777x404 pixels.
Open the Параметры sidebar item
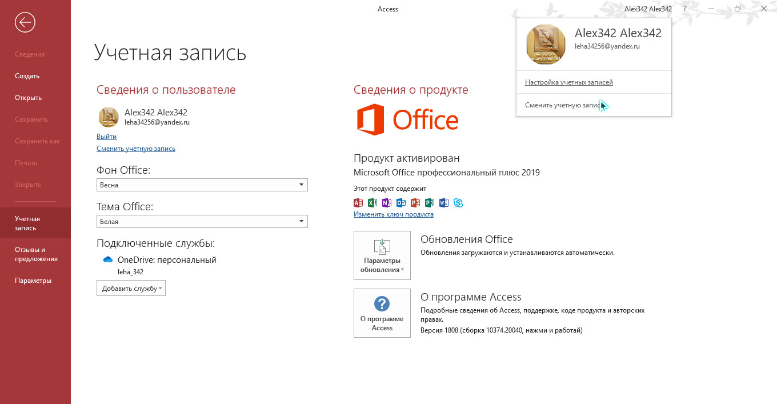pos(33,281)
